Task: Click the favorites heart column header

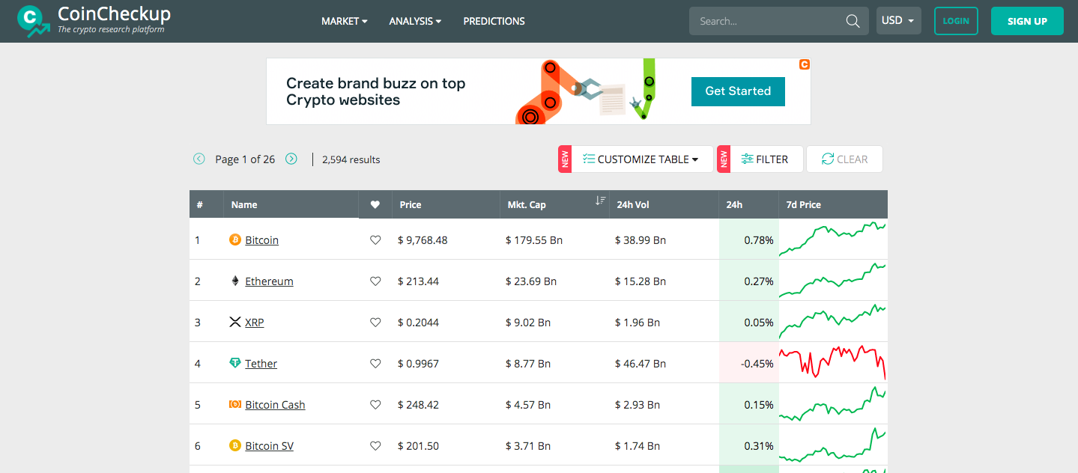Action: (x=375, y=204)
